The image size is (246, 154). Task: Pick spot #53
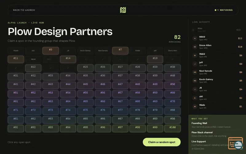(50, 94)
